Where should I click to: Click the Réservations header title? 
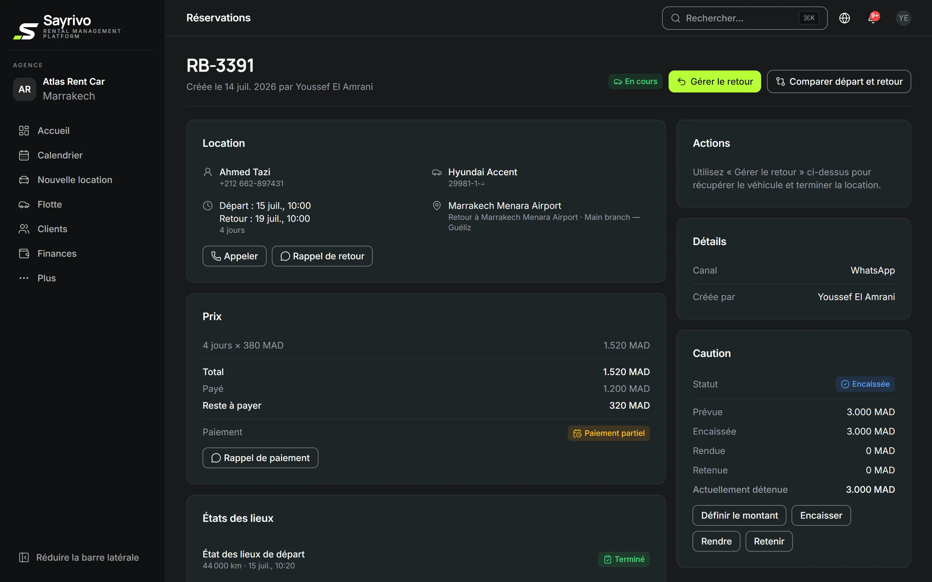click(x=218, y=18)
